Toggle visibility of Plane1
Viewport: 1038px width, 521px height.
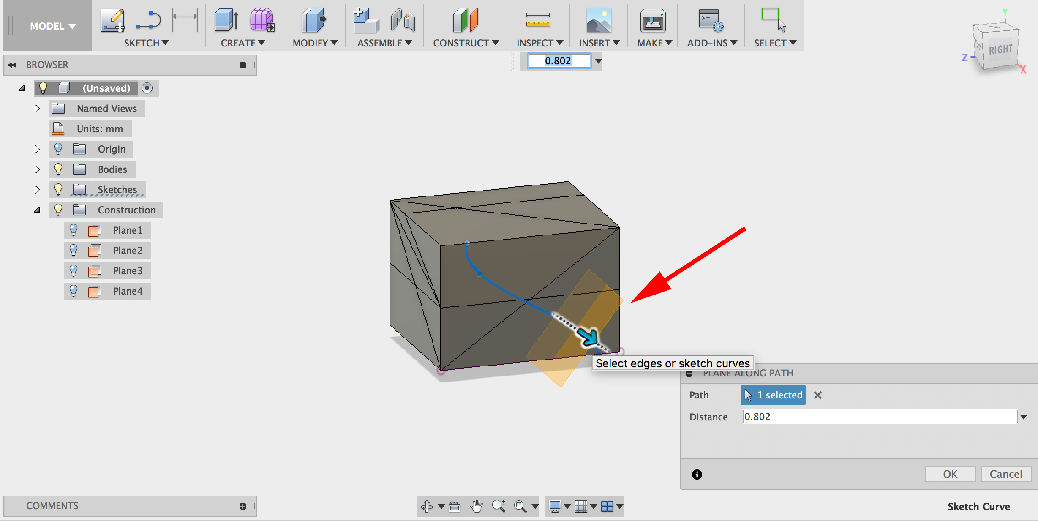point(74,230)
